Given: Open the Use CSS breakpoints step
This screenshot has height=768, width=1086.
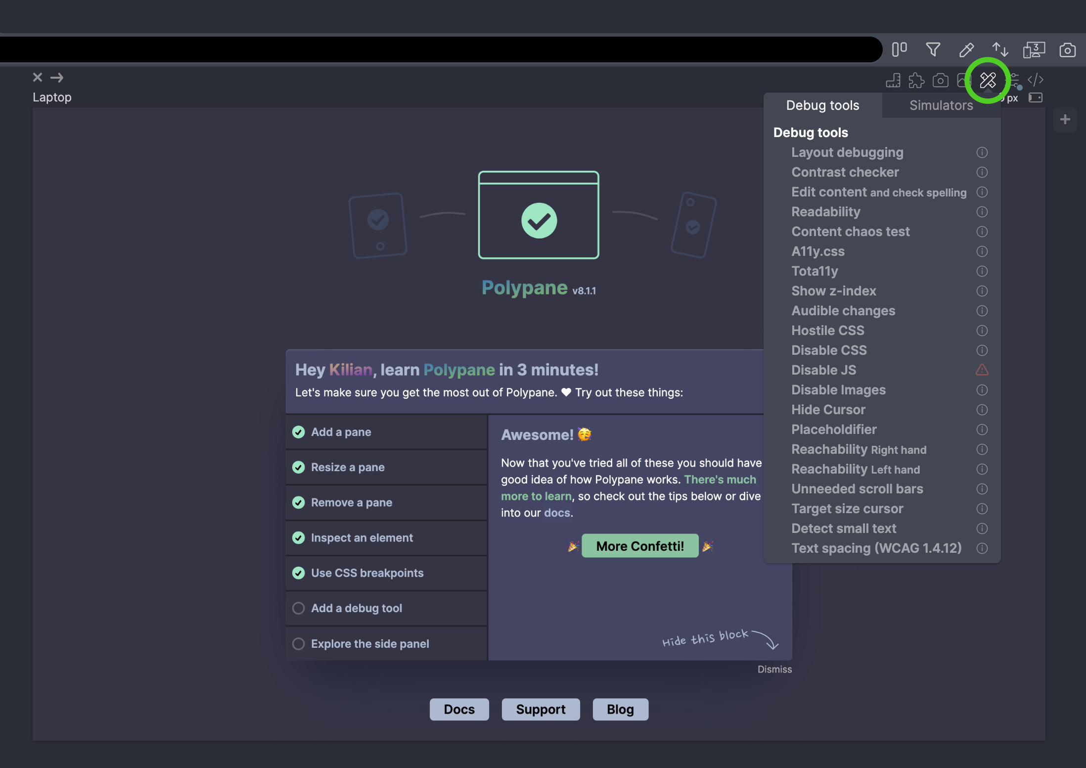Looking at the screenshot, I should coord(386,573).
